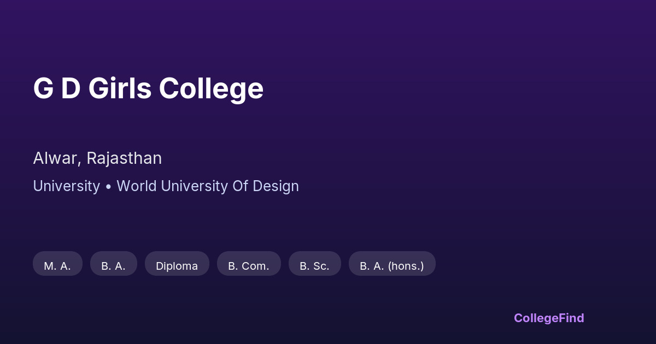The height and width of the screenshot is (344, 656).
Task: Click the word University before the bullet
Action: click(66, 186)
